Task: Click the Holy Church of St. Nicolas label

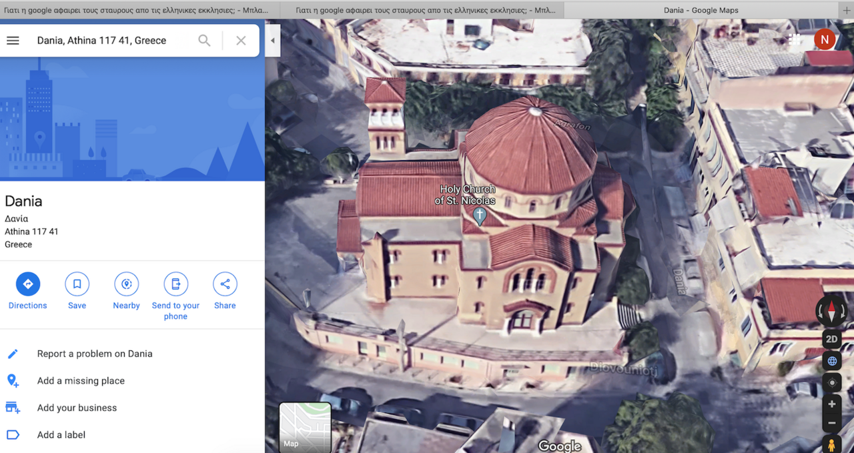Action: (465, 195)
